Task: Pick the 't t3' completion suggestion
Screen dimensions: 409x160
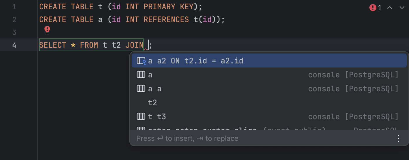Action: [157, 117]
